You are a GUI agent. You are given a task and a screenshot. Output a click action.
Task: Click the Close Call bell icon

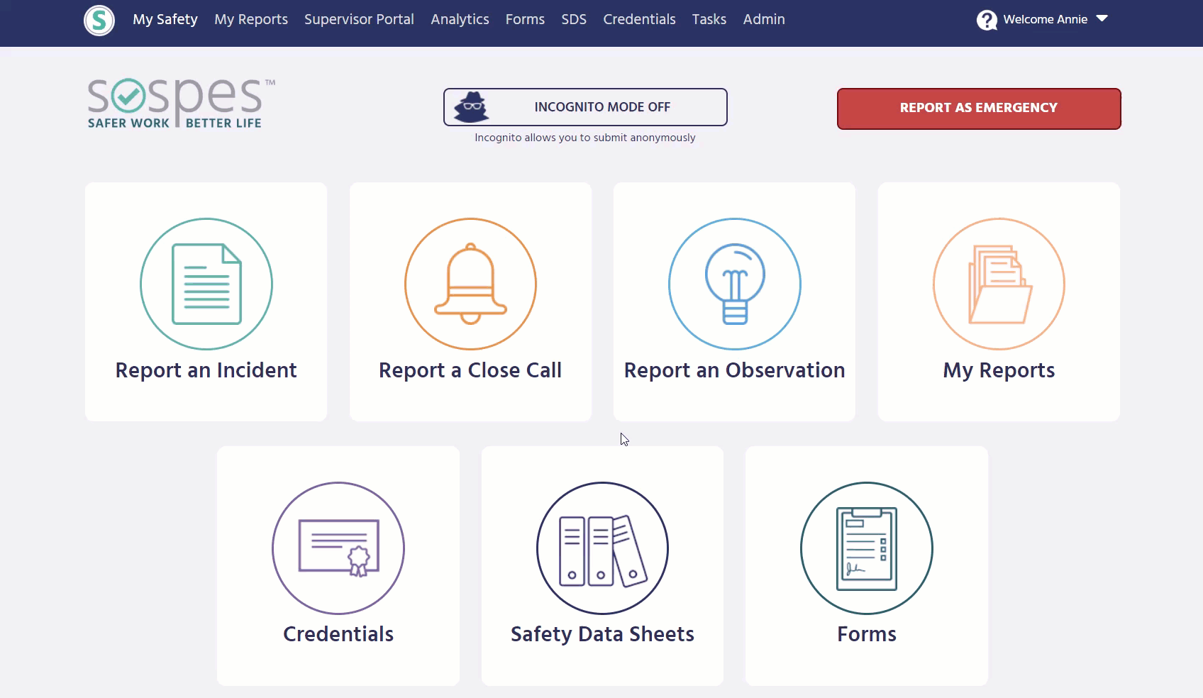click(x=470, y=284)
